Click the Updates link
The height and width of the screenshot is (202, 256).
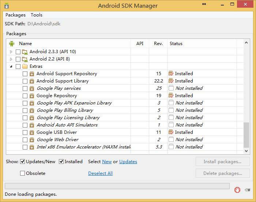pyautogui.click(x=128, y=162)
